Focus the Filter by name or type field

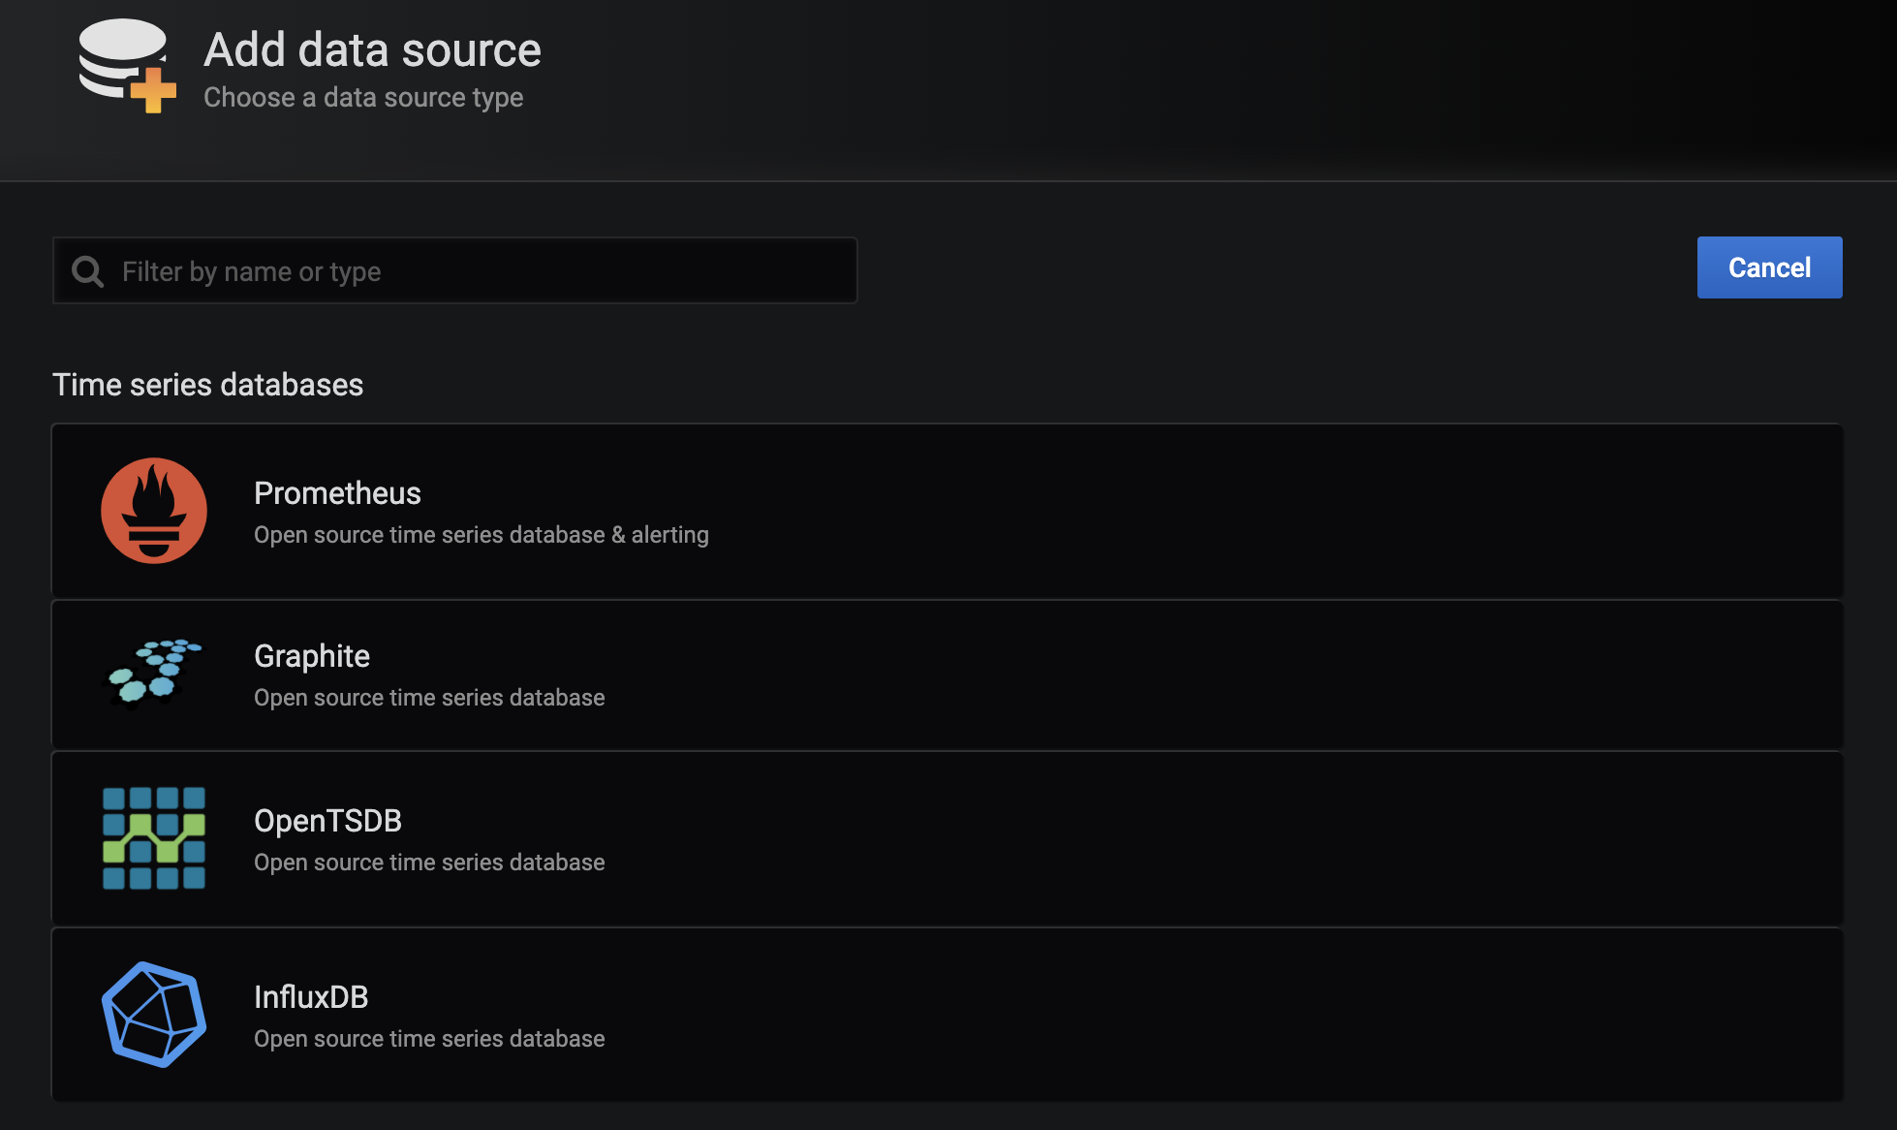coord(475,271)
